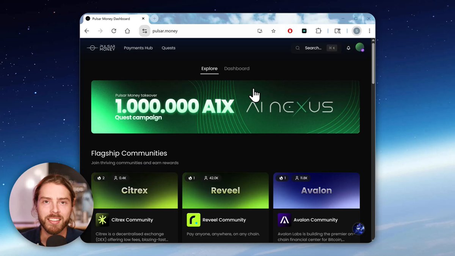Click the Search field in the header
The height and width of the screenshot is (256, 455).
pos(315,48)
